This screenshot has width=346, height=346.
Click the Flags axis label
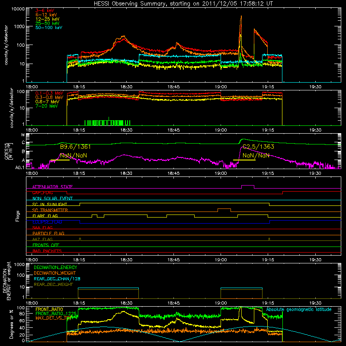[x=18, y=216]
